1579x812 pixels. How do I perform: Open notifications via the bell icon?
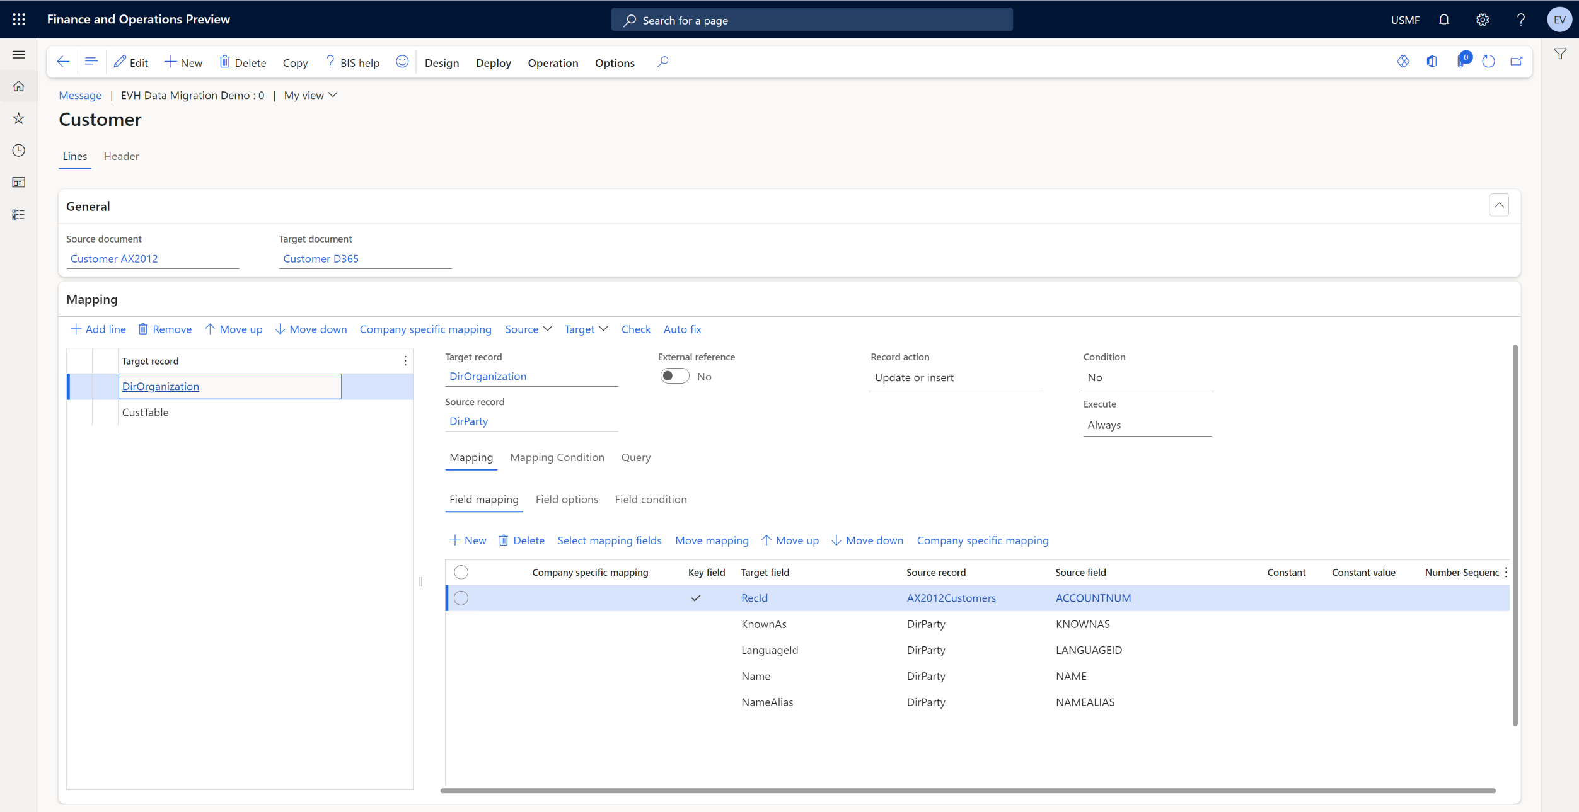tap(1444, 20)
